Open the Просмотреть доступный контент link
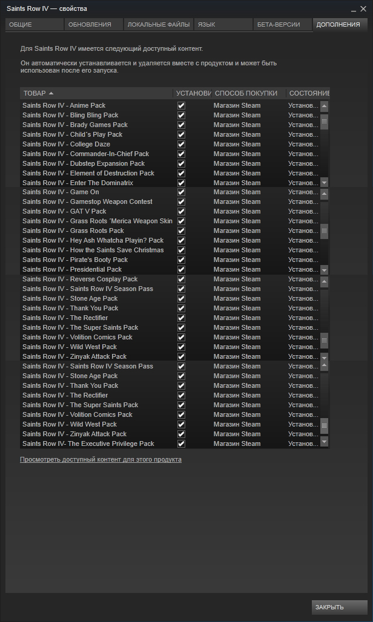This screenshot has height=622, width=373. [x=101, y=459]
